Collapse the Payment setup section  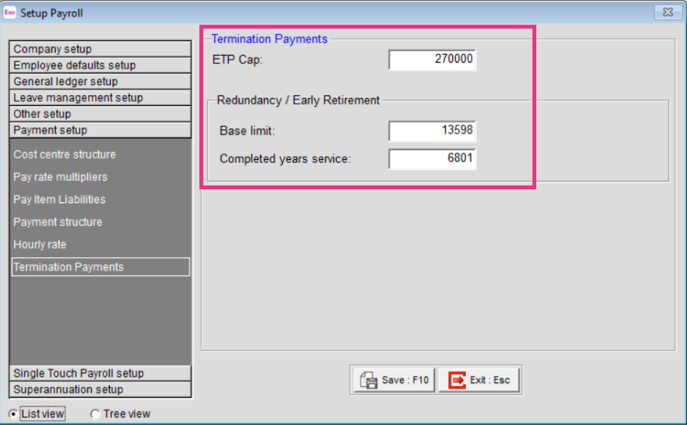tap(100, 130)
